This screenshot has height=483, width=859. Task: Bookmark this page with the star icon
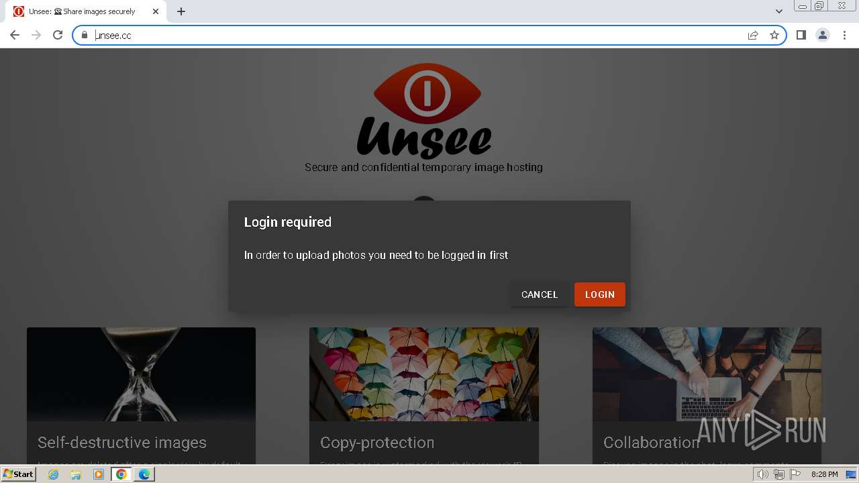774,35
